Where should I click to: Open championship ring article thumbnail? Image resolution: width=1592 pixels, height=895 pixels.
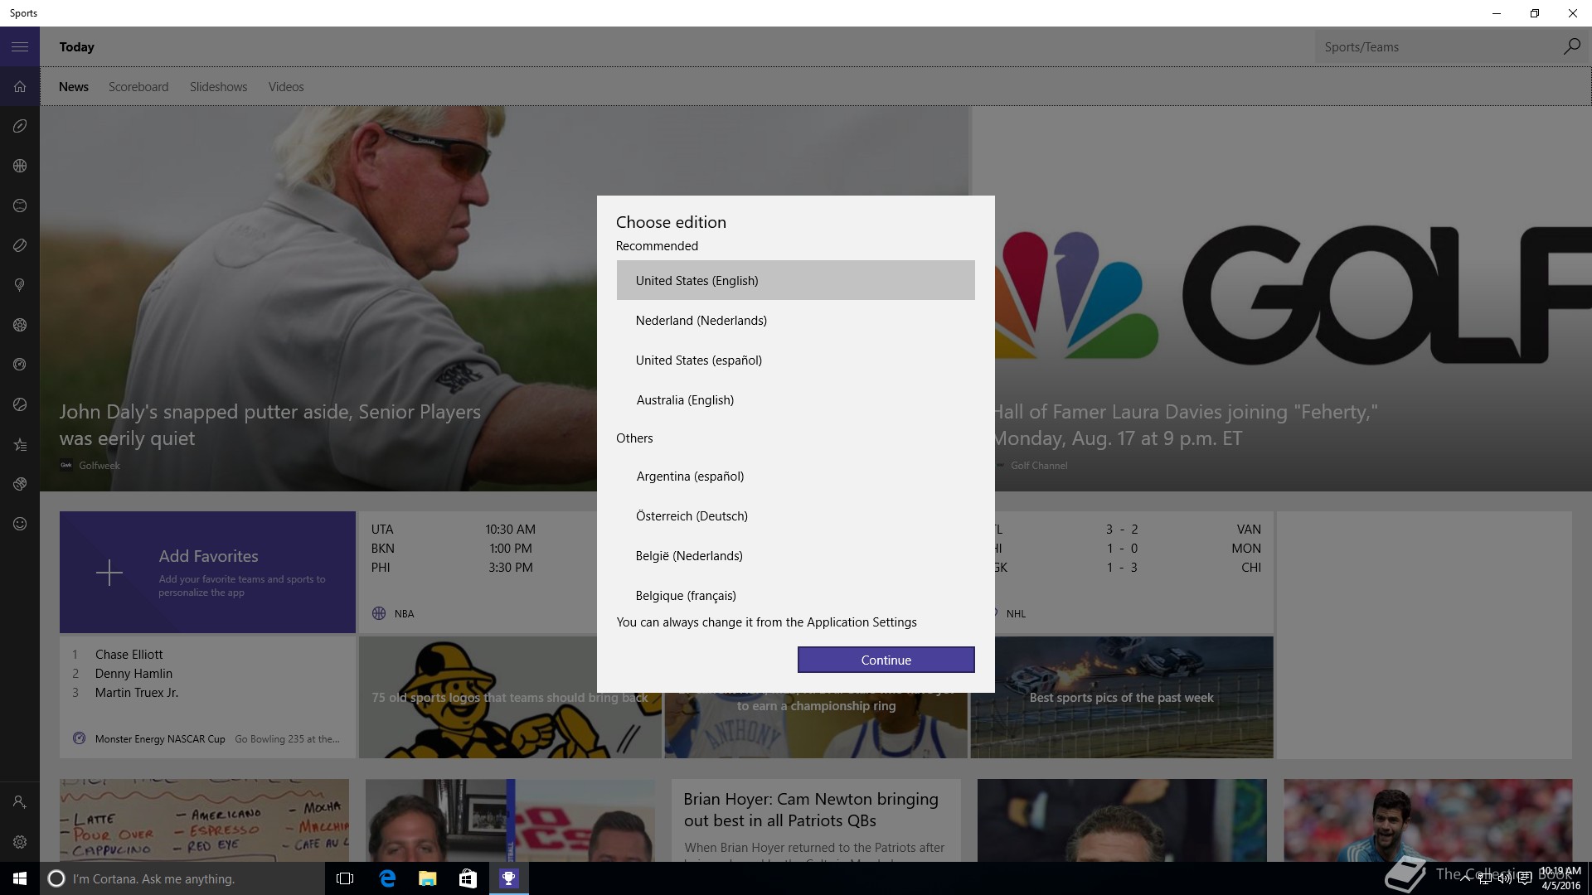tap(816, 725)
